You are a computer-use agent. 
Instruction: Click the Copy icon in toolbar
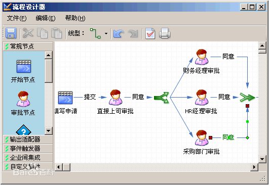pyautogui.click(x=42, y=33)
